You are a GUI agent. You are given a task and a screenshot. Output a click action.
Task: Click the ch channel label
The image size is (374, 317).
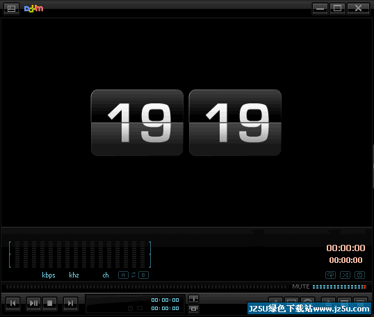[x=106, y=275]
